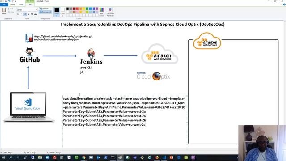Toggle Underline text formatting
The width and height of the screenshot is (286, 161).
32,14
